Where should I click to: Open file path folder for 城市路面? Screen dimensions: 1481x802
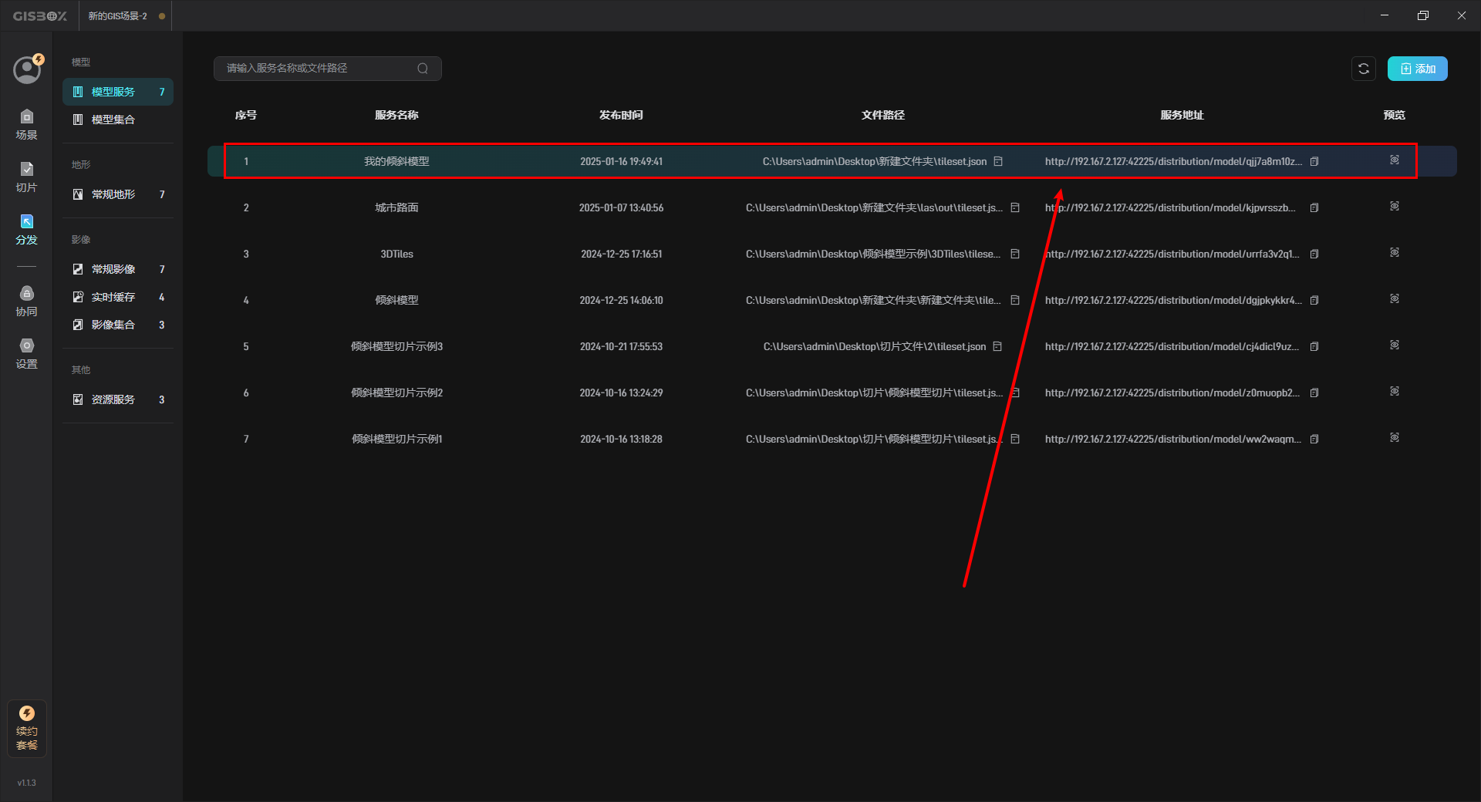1015,207
